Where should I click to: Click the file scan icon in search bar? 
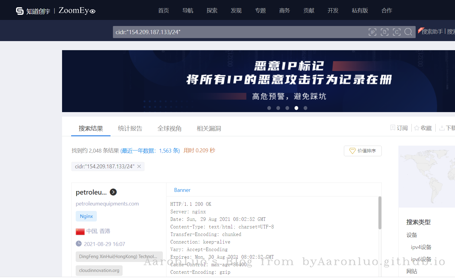[x=384, y=32]
